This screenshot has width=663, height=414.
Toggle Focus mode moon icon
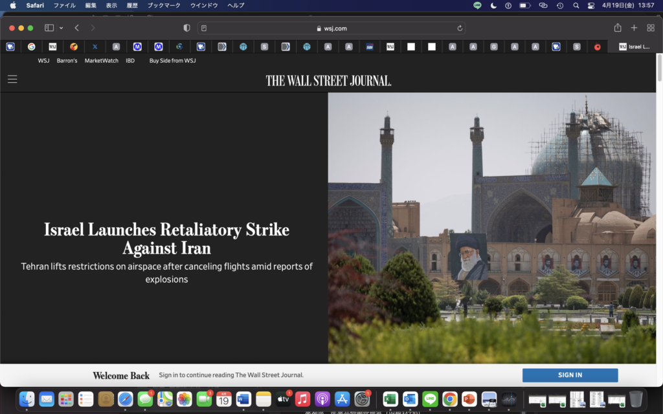click(x=493, y=5)
